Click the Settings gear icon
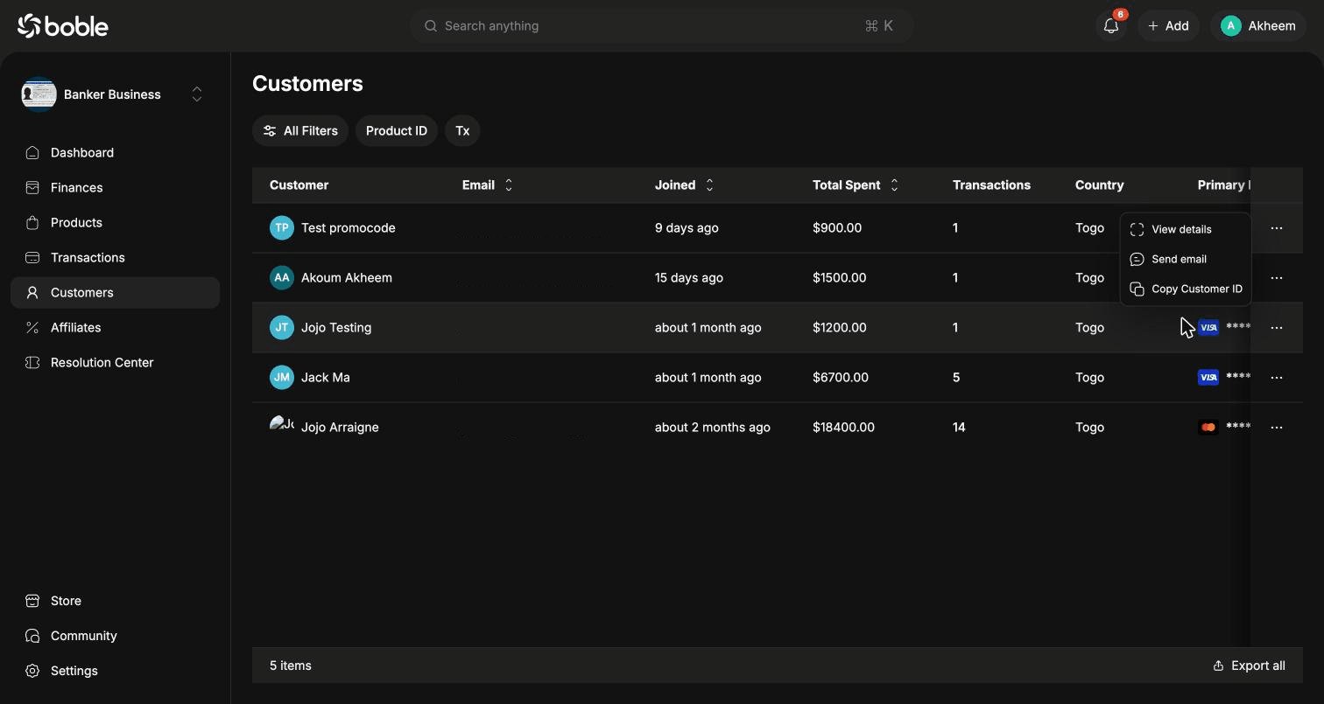The image size is (1324, 704). click(32, 671)
